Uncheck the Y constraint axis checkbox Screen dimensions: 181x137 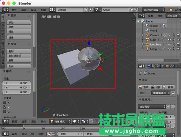click(x=4, y=107)
